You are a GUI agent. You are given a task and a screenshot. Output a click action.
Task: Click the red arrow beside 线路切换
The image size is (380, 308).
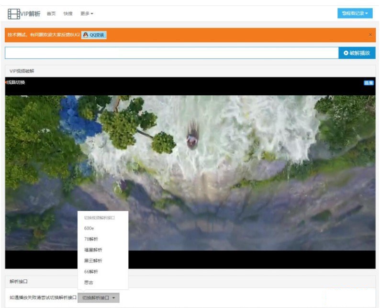6,82
